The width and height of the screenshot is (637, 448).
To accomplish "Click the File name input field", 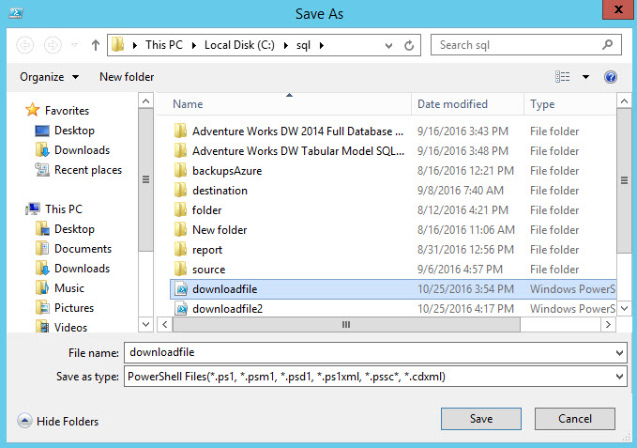I will pos(366,352).
